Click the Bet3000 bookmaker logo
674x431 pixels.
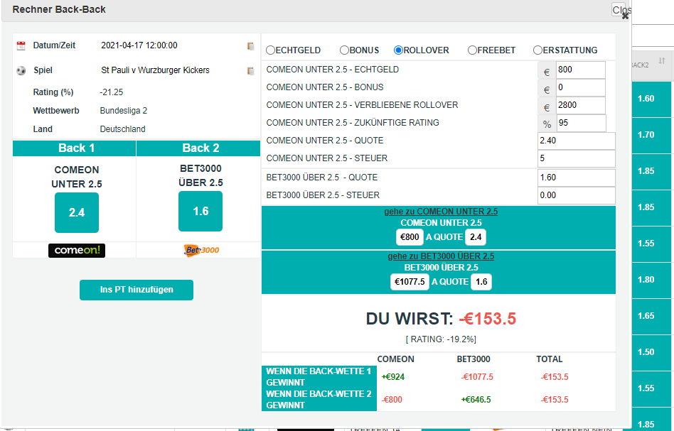(200, 250)
